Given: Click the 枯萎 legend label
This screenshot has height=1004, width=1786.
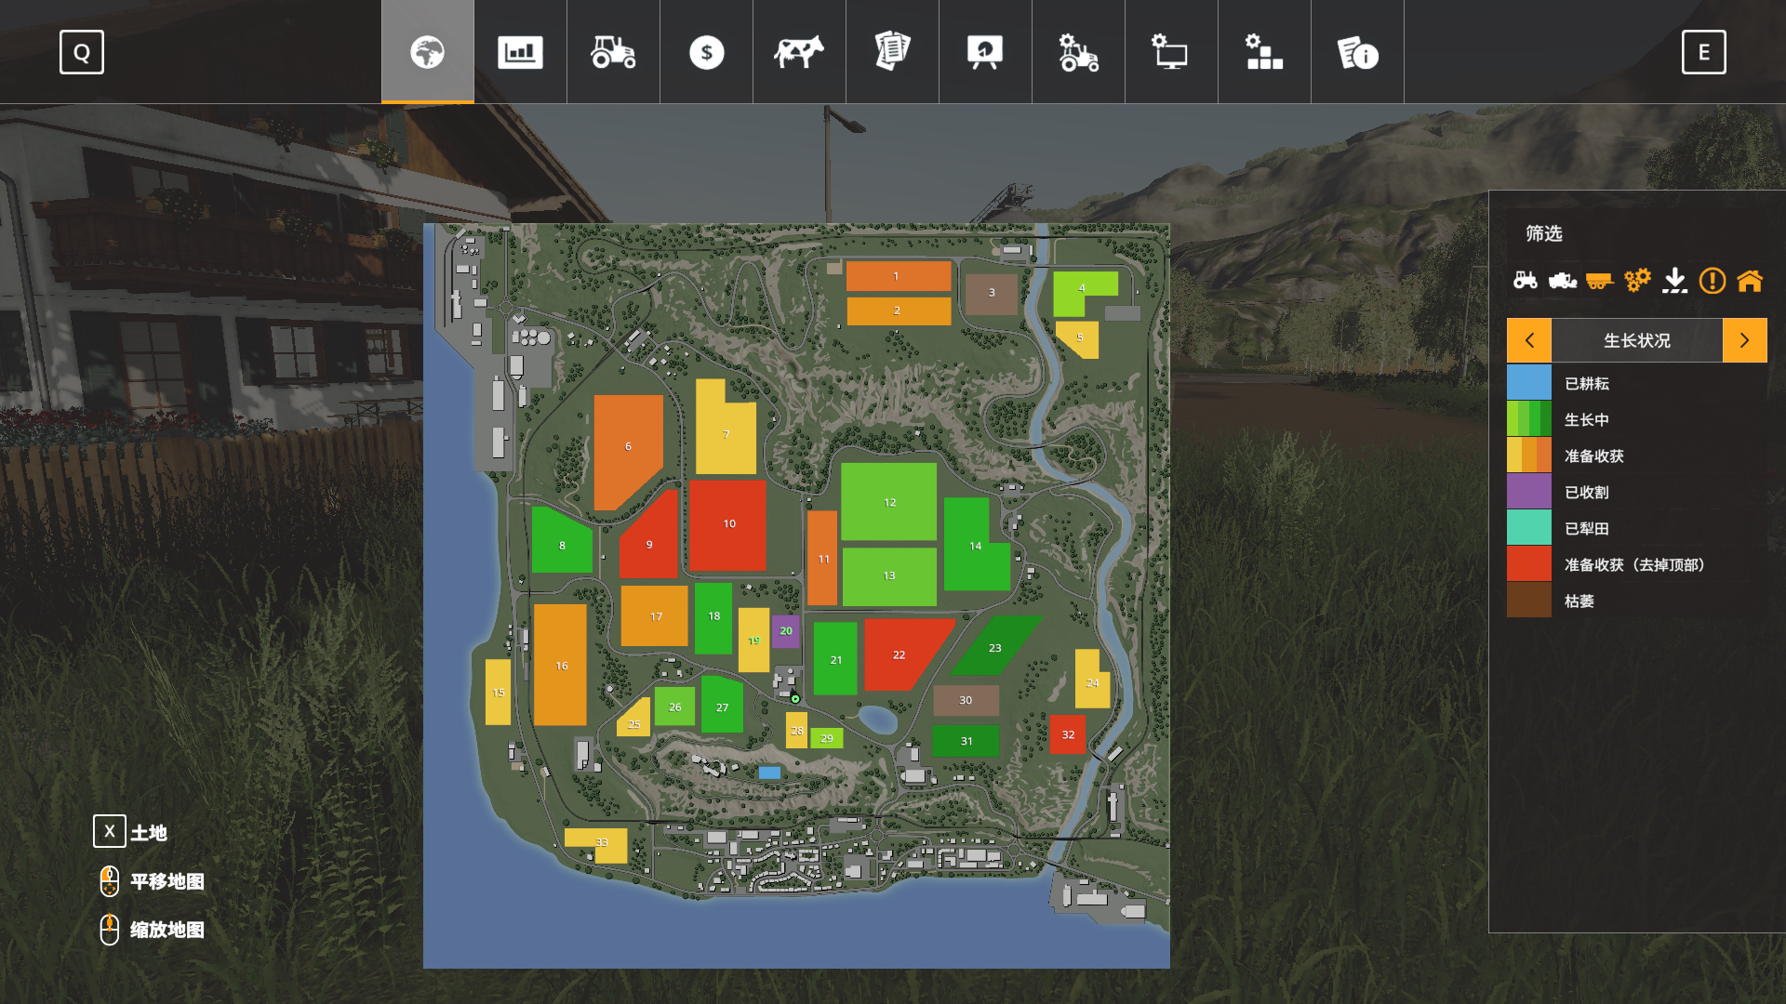Looking at the screenshot, I should pyautogui.click(x=1579, y=601).
